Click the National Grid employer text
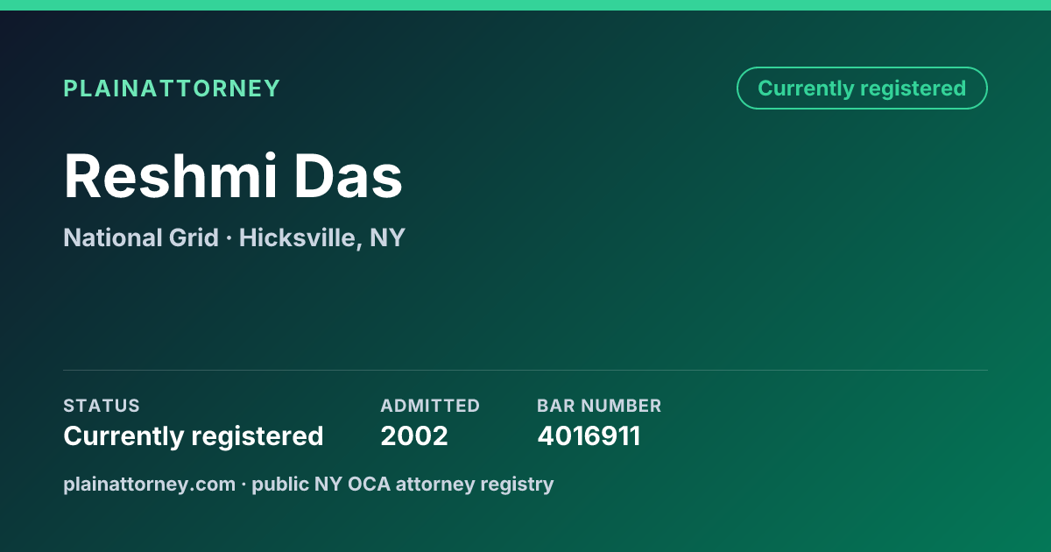 [141, 237]
